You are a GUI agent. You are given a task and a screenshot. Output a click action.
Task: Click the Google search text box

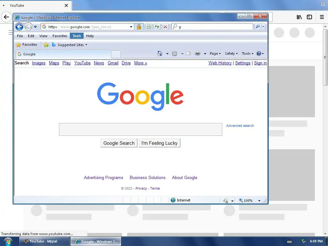tap(141, 129)
